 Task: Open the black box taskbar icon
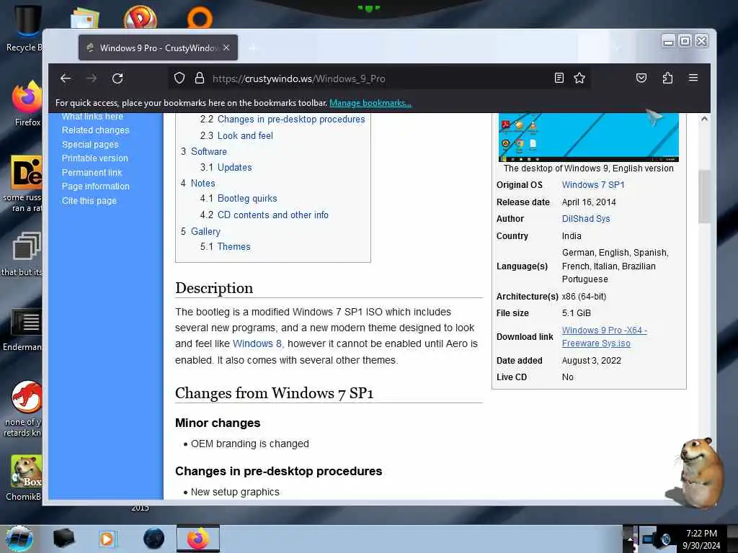point(63,539)
